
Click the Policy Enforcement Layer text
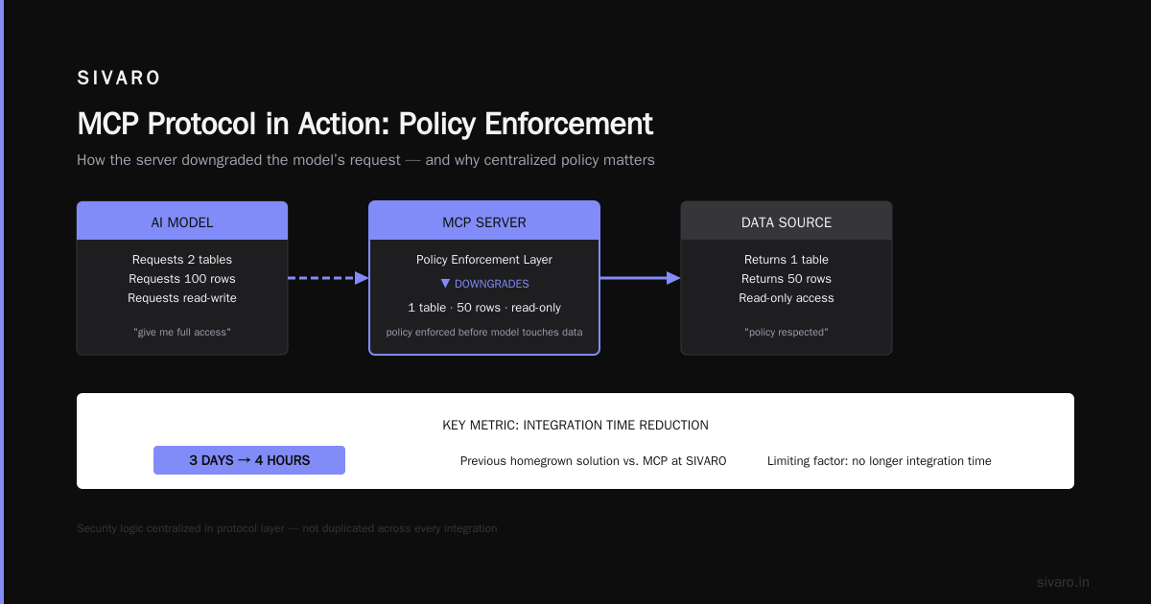tap(484, 260)
